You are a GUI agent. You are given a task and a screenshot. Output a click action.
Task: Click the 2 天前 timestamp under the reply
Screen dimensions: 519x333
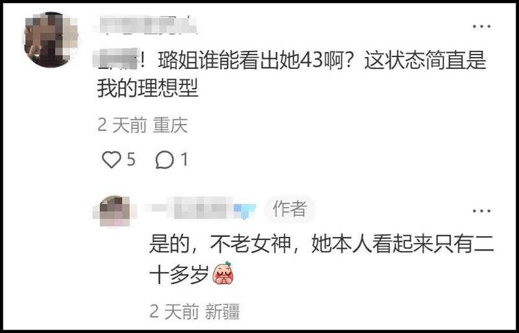tap(174, 312)
